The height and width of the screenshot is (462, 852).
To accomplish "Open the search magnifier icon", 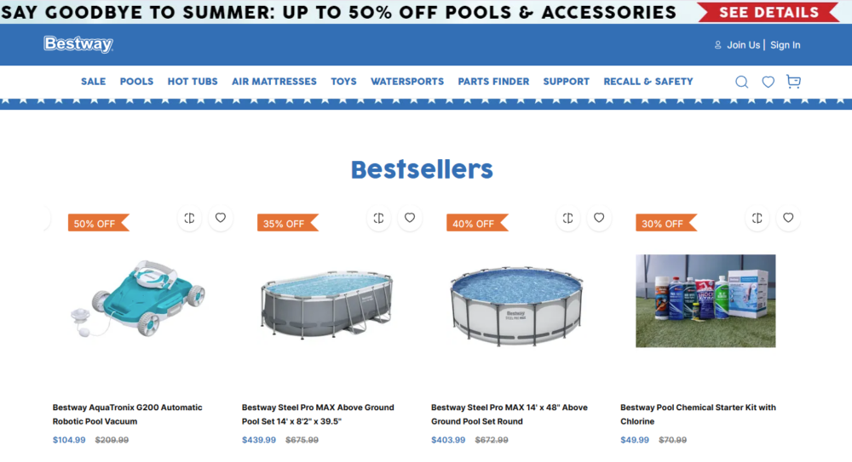I will coord(742,82).
